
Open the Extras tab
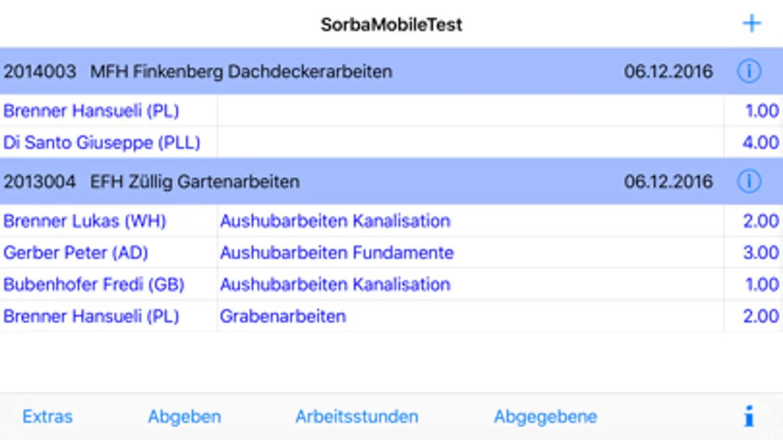[47, 417]
